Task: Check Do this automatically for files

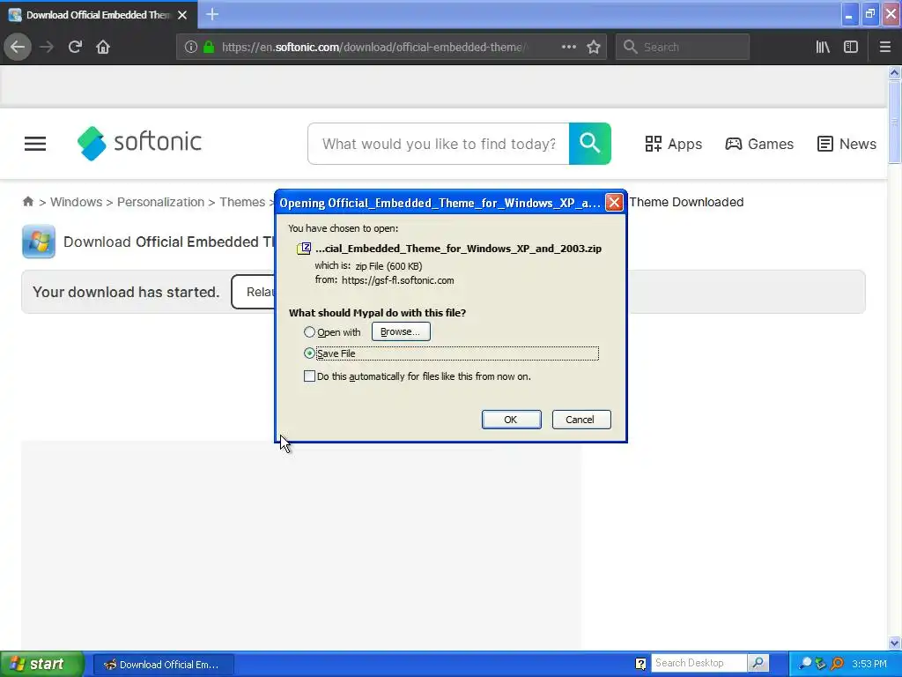Action: (x=309, y=376)
